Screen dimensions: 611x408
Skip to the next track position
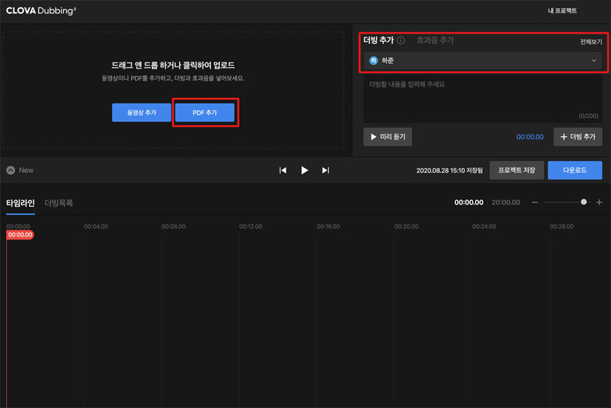pyautogui.click(x=325, y=170)
